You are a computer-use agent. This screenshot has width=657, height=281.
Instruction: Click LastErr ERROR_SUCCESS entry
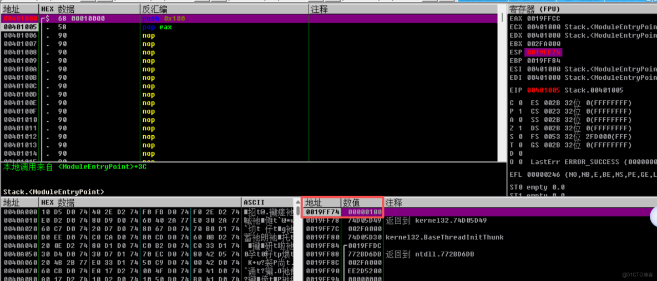pyautogui.click(x=594, y=162)
